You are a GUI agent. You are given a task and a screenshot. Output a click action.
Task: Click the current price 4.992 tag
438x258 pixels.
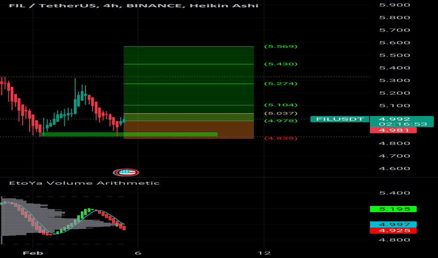tap(394, 119)
